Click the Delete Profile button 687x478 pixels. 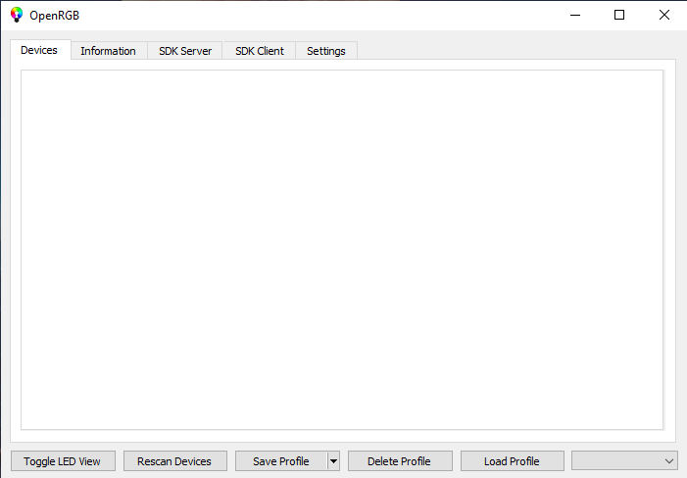pyautogui.click(x=400, y=461)
